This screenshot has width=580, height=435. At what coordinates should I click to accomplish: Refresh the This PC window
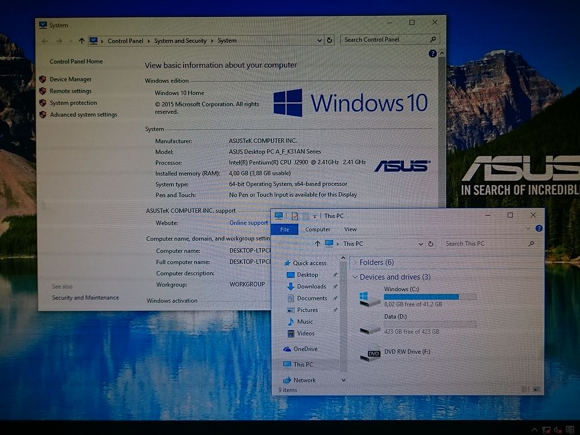point(430,244)
